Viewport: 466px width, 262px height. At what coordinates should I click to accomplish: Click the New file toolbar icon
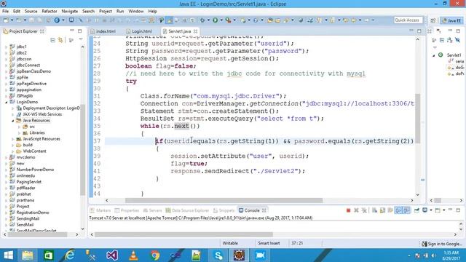point(6,20)
